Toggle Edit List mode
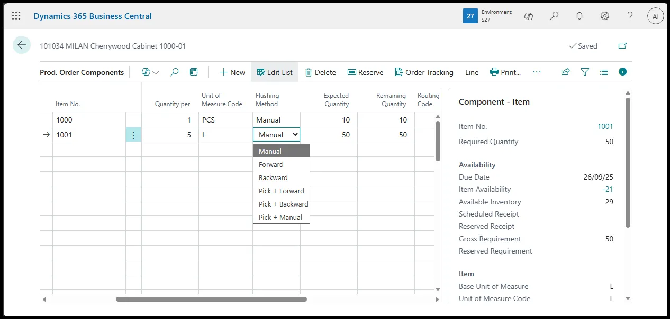 [275, 72]
